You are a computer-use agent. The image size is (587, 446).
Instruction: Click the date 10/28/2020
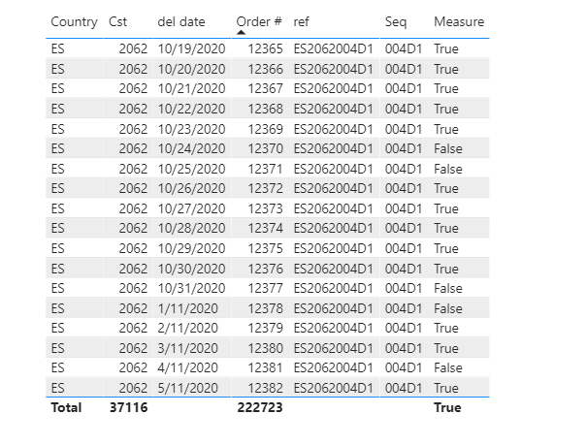(x=191, y=228)
